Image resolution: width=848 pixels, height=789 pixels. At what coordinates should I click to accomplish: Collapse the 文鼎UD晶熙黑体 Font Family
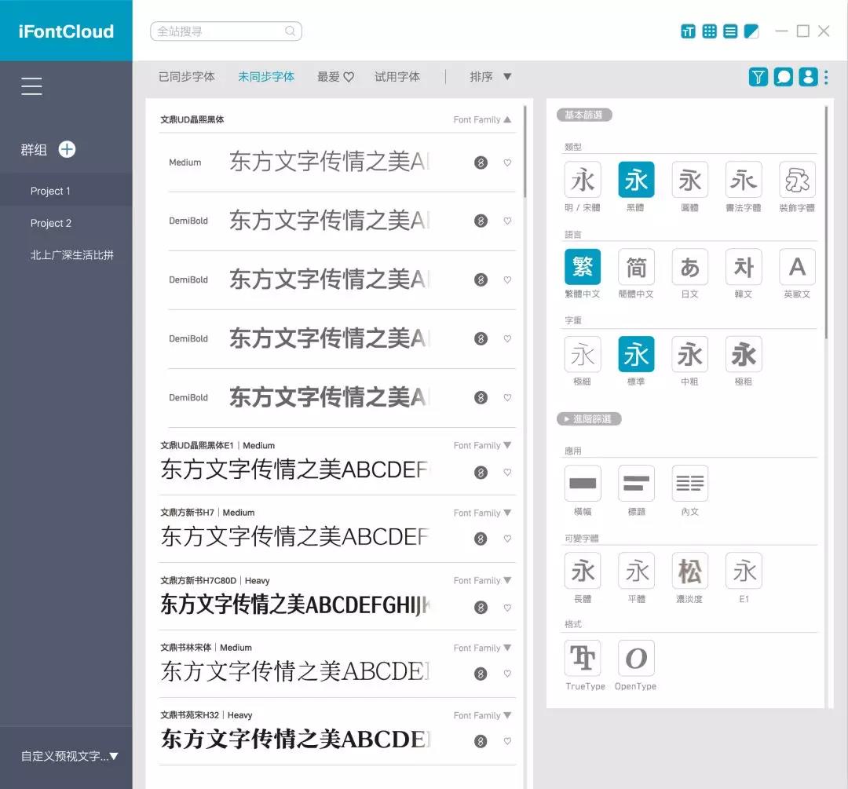pyautogui.click(x=507, y=120)
